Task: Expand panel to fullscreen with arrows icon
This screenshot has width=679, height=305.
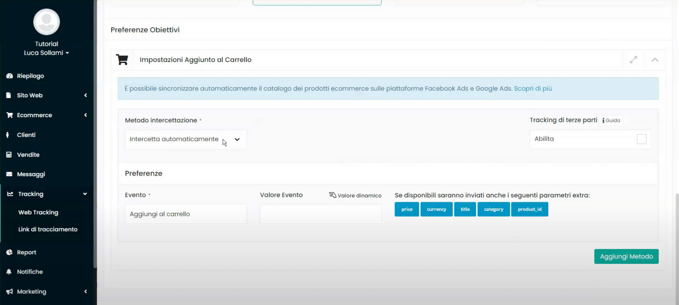Action: pyautogui.click(x=633, y=60)
